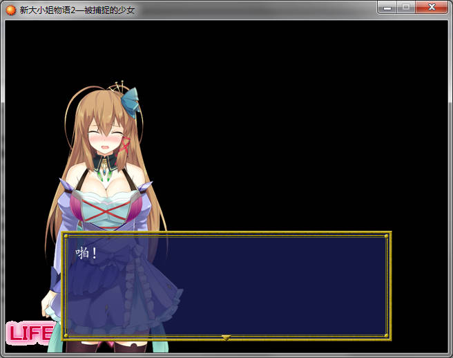Maximize the game window
This screenshot has height=358, width=453.
[x=406, y=7]
